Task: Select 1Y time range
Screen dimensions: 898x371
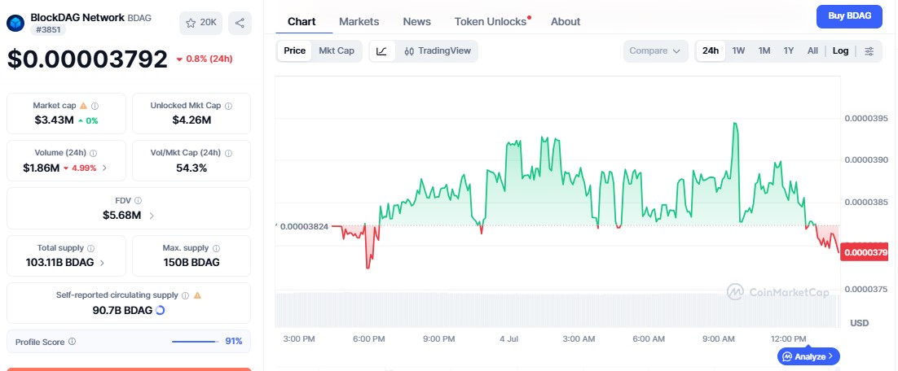Action: click(x=789, y=51)
